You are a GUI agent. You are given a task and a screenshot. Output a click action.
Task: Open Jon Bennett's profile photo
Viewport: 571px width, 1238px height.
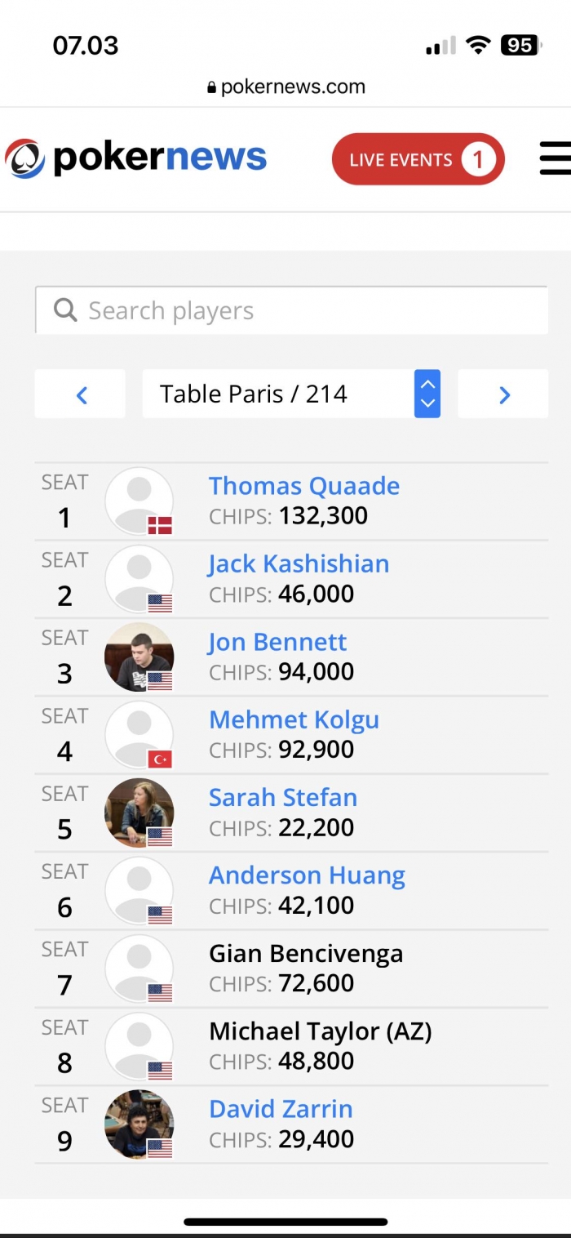pyautogui.click(x=139, y=657)
